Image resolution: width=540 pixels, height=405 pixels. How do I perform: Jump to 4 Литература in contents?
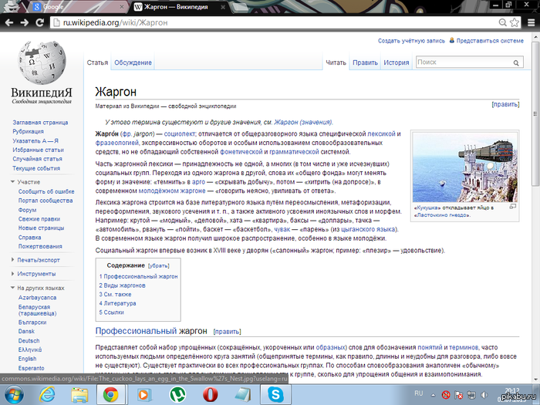tap(117, 303)
